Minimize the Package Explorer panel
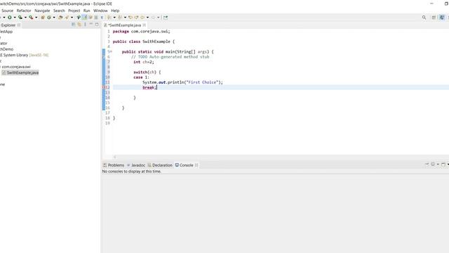 click(x=91, y=25)
